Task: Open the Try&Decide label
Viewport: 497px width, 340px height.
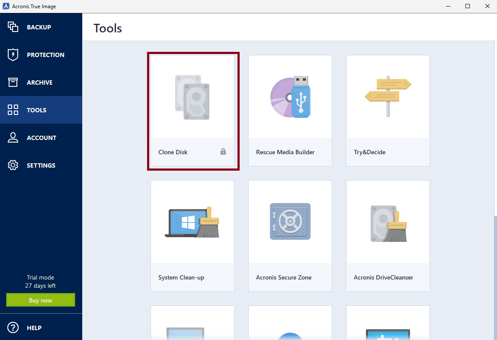Action: click(369, 152)
